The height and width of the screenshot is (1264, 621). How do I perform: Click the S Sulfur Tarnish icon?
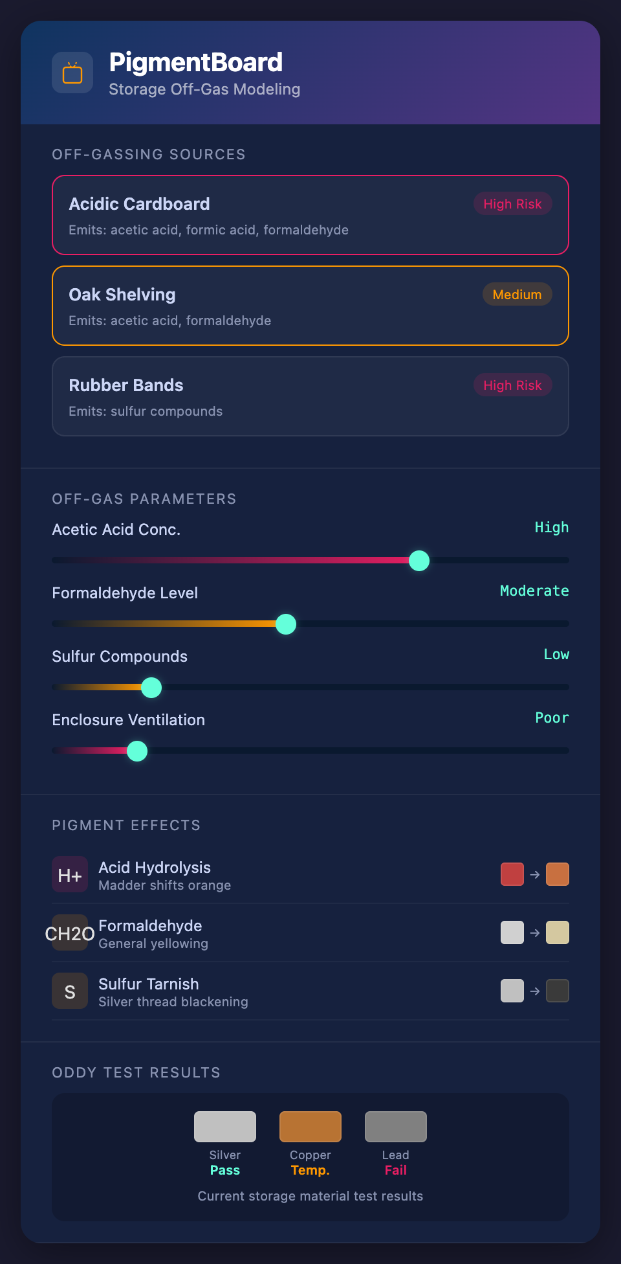tap(70, 991)
